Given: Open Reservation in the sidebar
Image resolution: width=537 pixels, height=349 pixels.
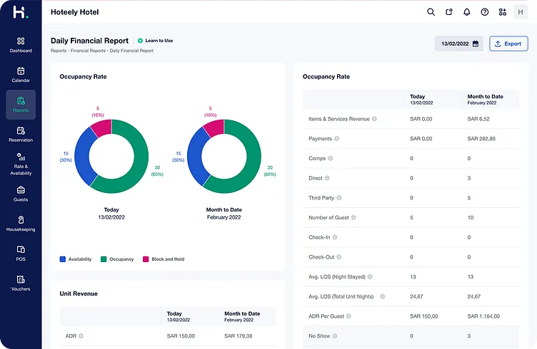Looking at the screenshot, I should pyautogui.click(x=21, y=134).
